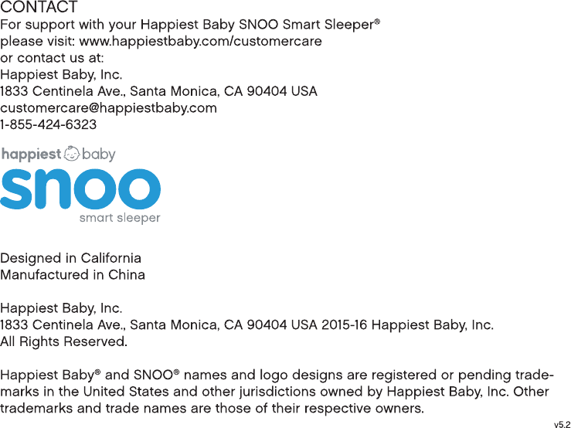Click the or contact us at line
This screenshot has width=571, height=428.
(x=52, y=58)
